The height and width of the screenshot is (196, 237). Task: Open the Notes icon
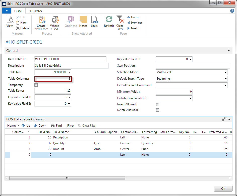point(83,20)
